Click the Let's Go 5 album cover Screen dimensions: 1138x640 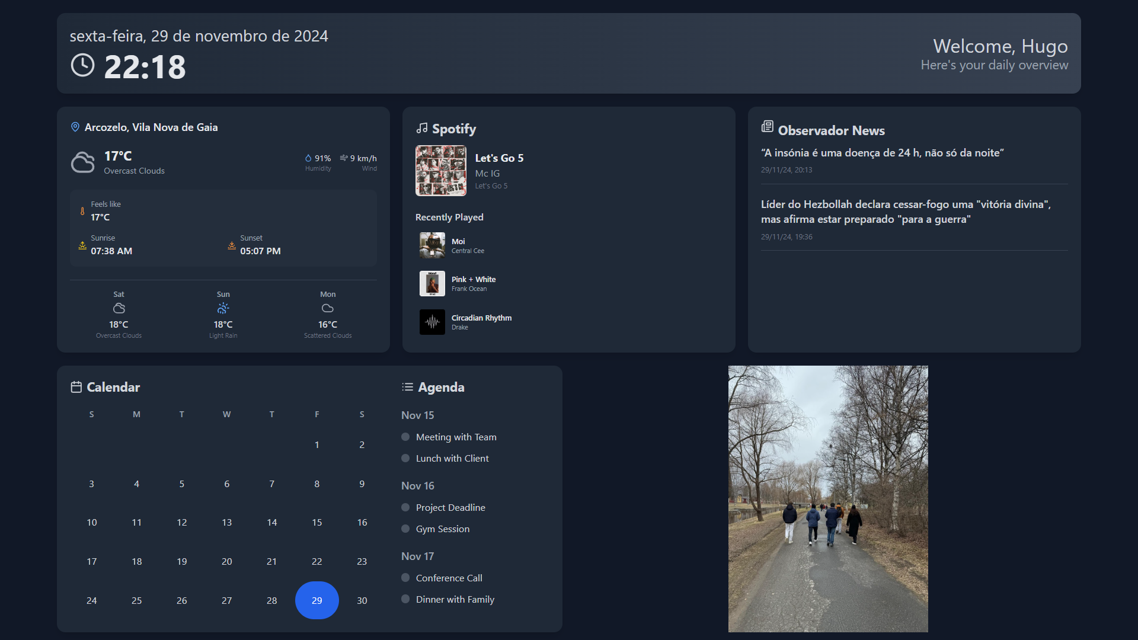point(441,171)
